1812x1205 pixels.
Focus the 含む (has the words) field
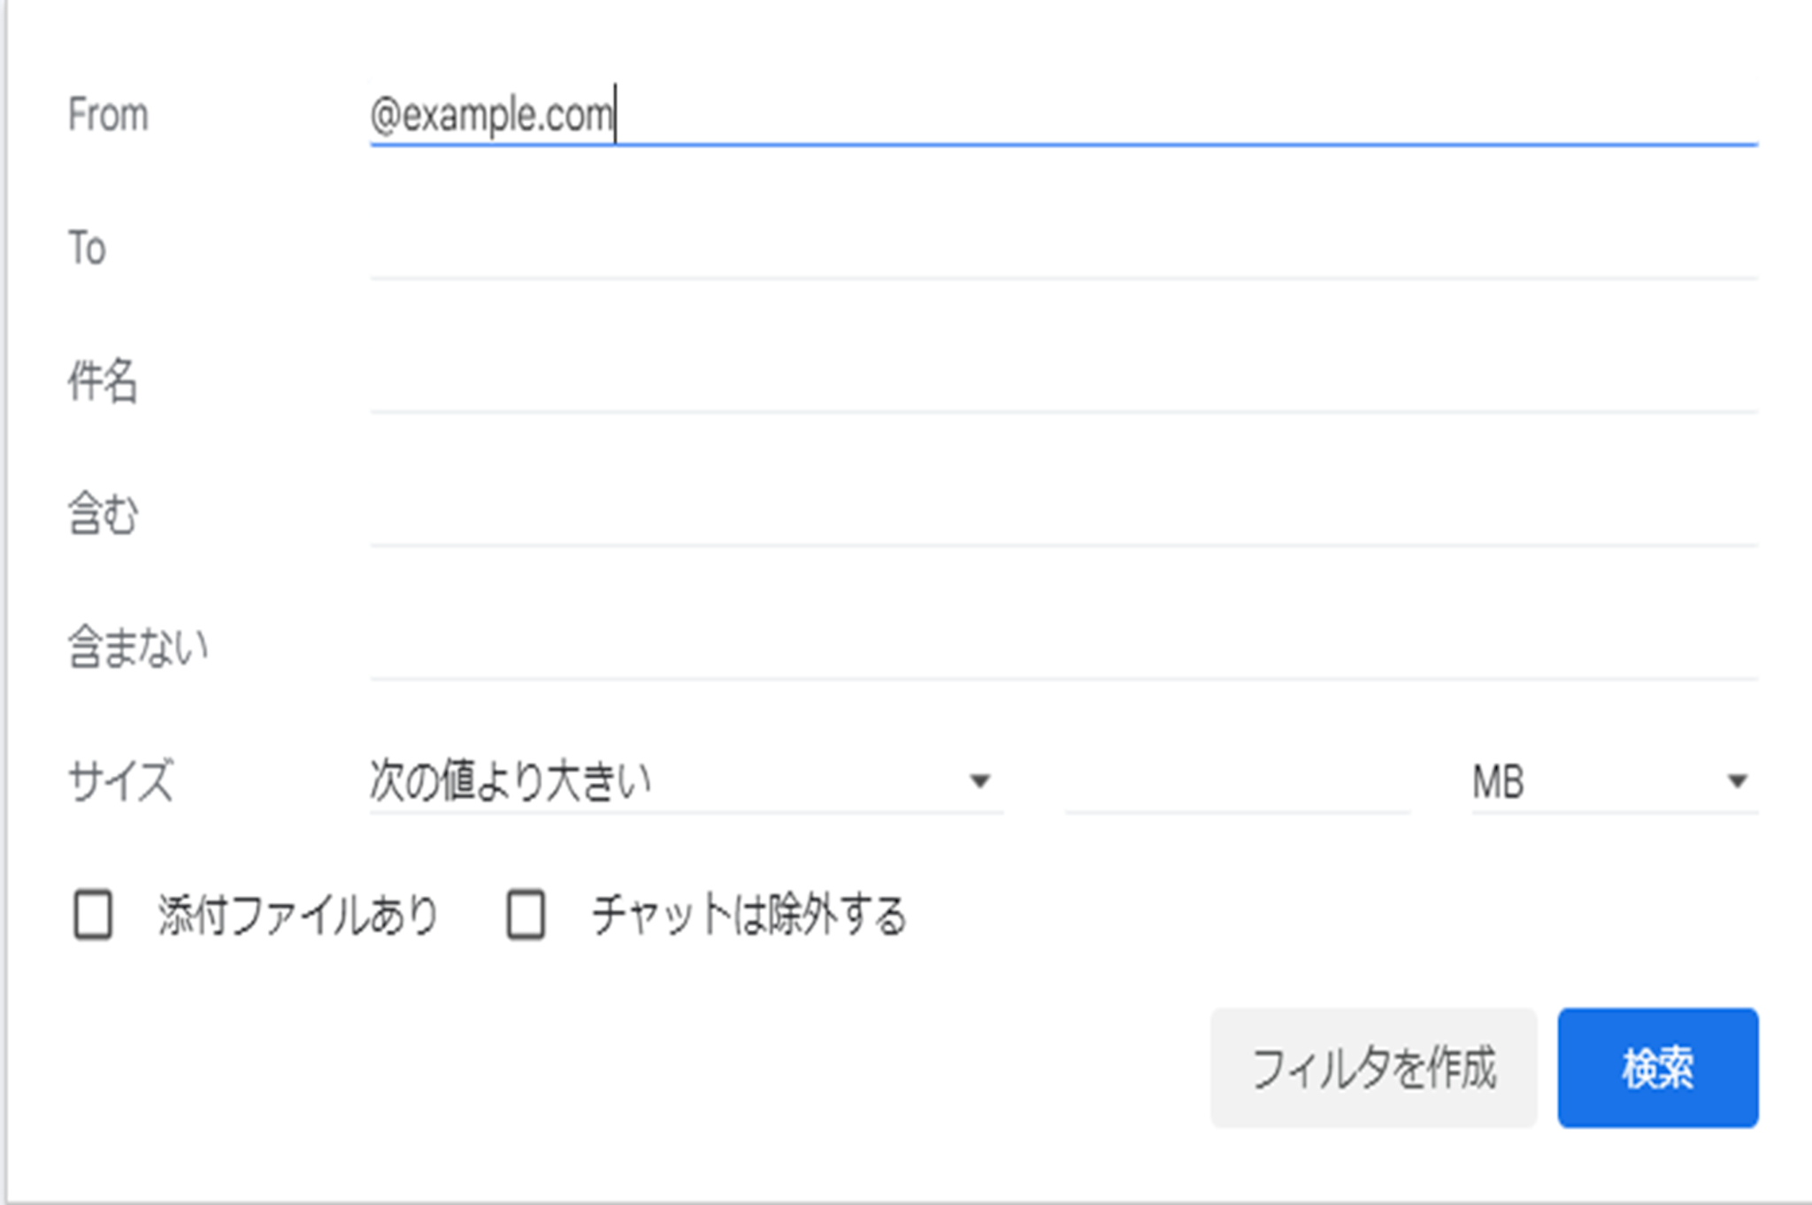tap(1062, 517)
